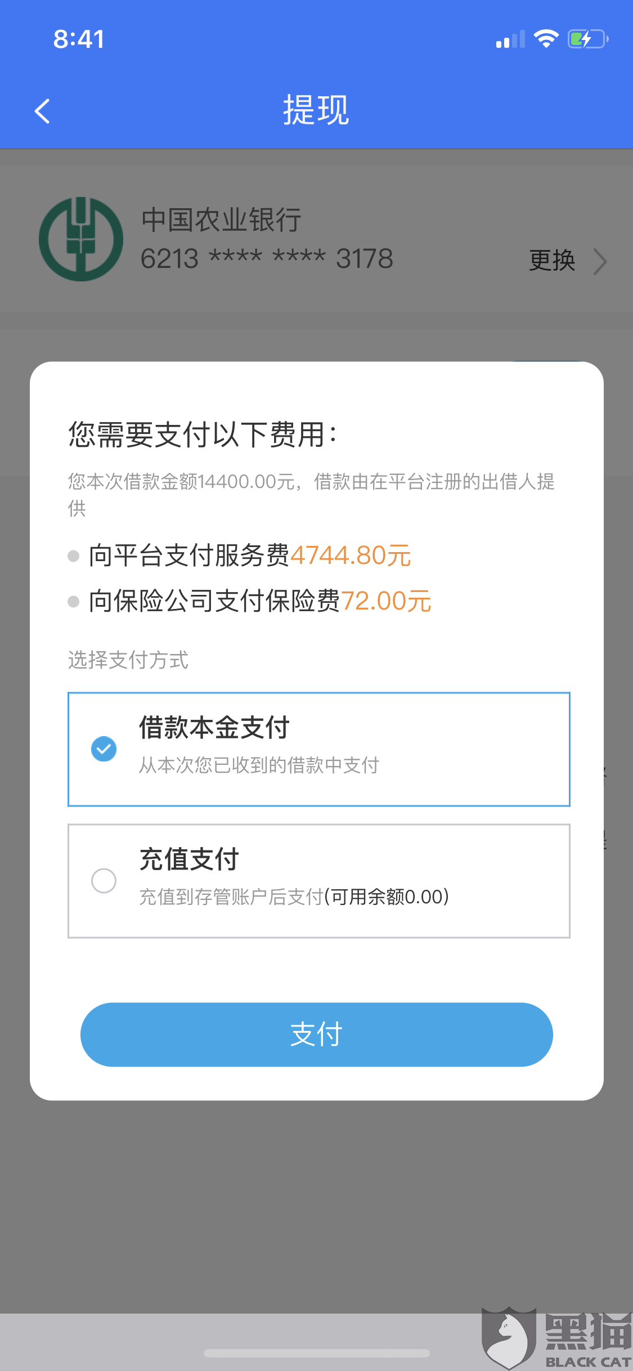Tap the 8:41 clock in status bar
The image size is (633, 1371).
[79, 39]
